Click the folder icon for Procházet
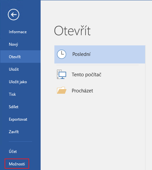 pos(62,90)
